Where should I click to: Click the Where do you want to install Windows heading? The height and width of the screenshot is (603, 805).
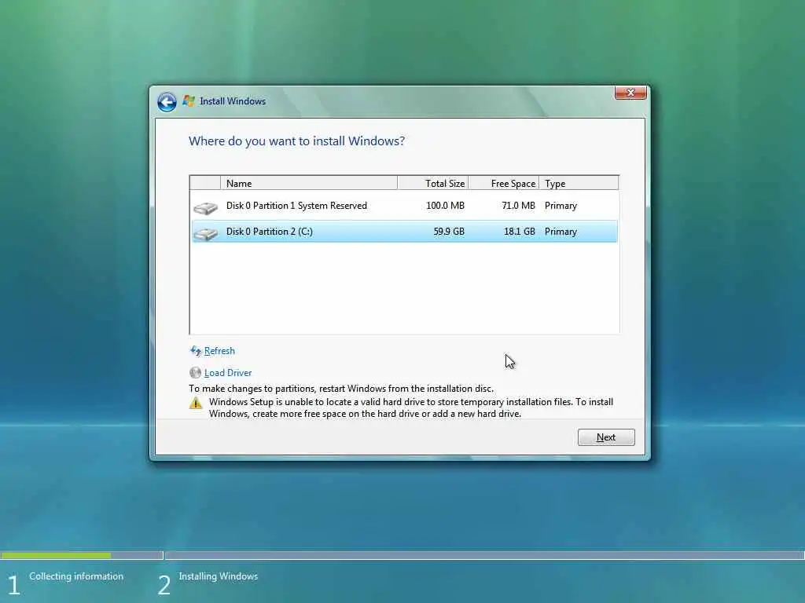tap(296, 141)
